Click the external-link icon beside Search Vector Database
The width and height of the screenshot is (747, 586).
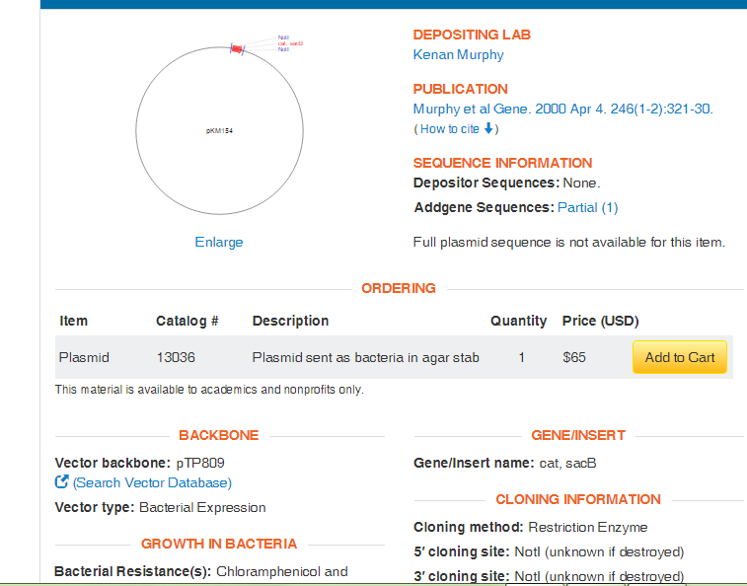pos(62,482)
